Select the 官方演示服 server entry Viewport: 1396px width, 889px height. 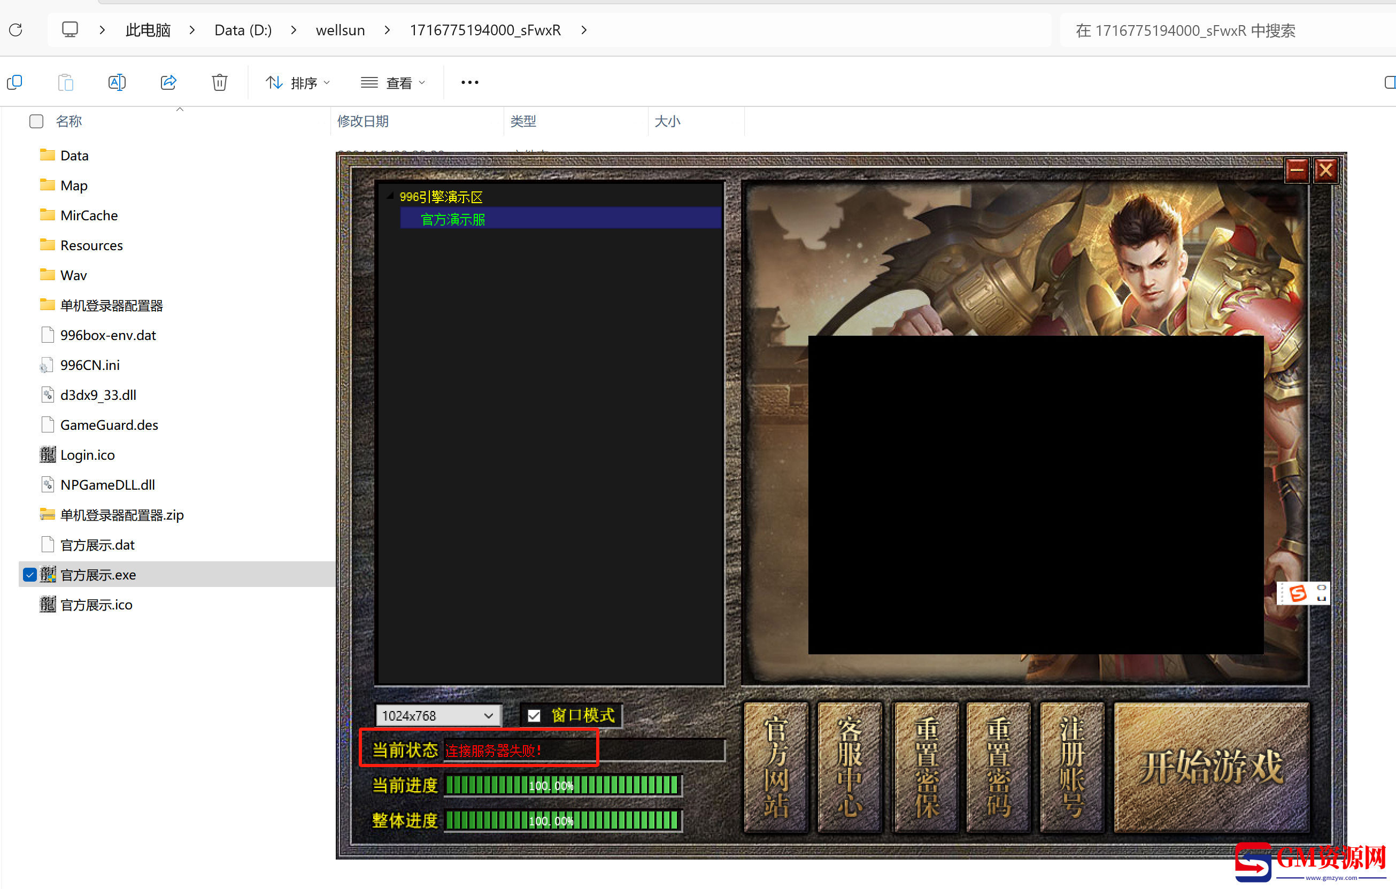(x=560, y=219)
